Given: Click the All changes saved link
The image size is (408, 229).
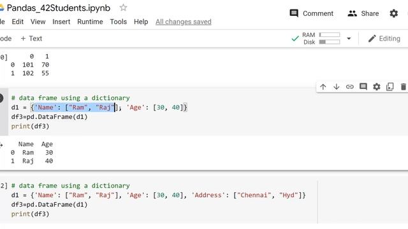Looking at the screenshot, I should [x=183, y=22].
